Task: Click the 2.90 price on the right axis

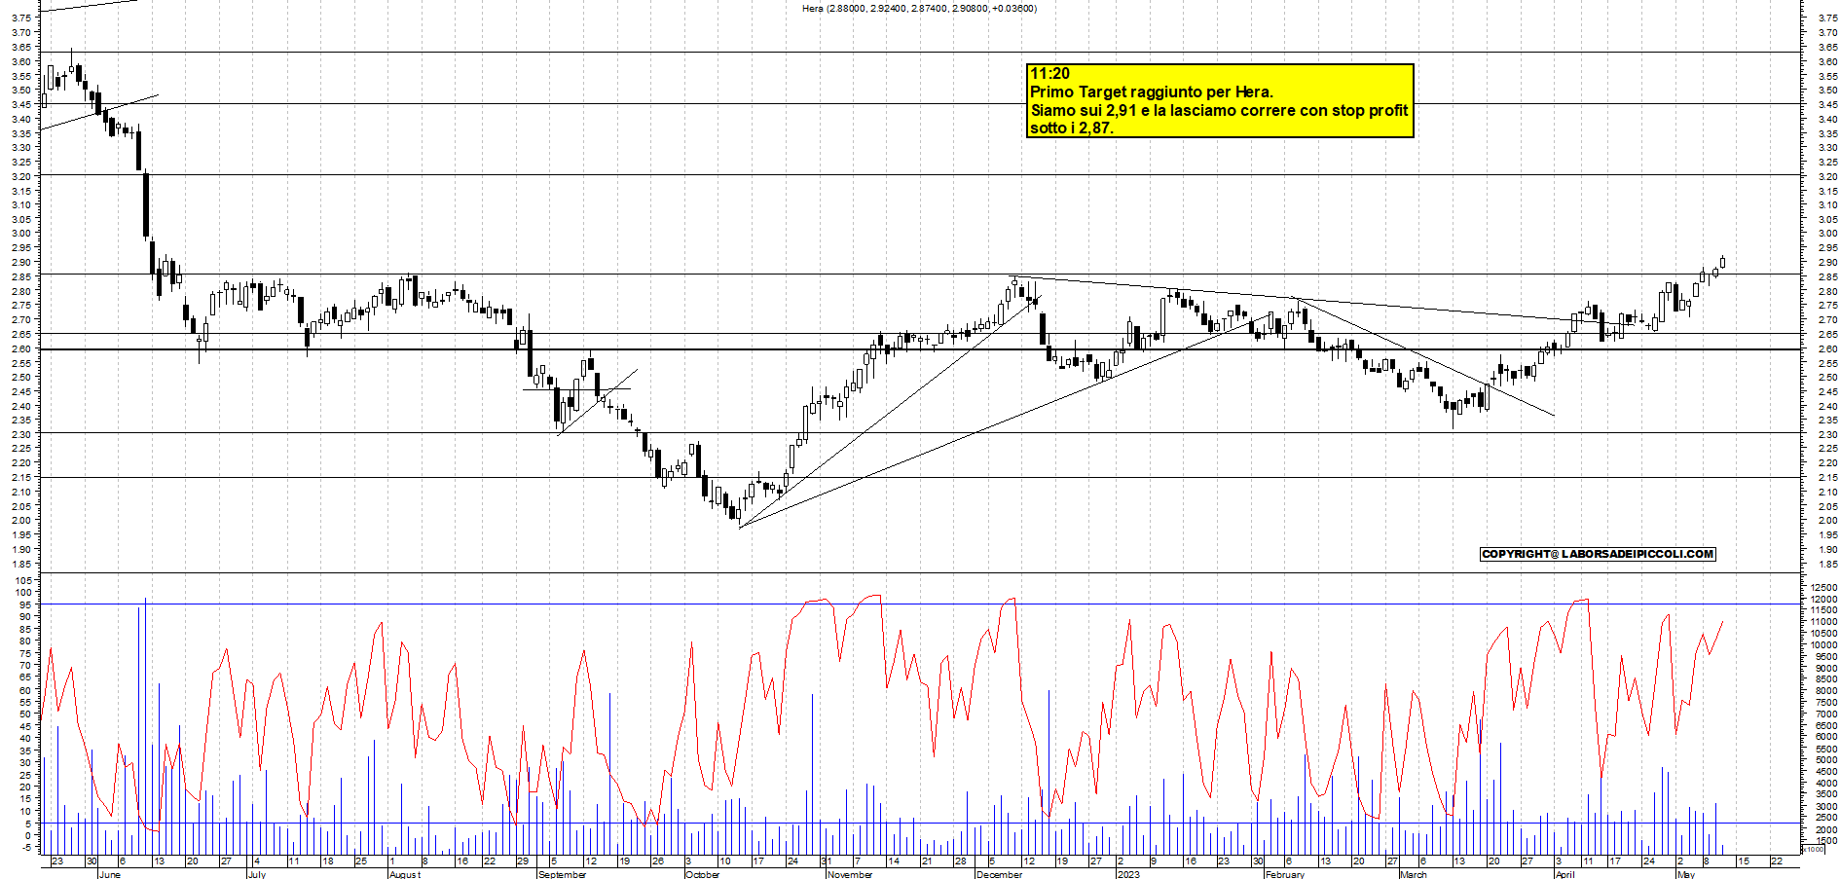Action: coord(1827,262)
